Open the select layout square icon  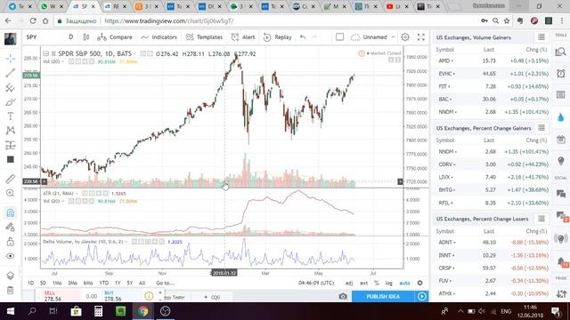(x=339, y=37)
